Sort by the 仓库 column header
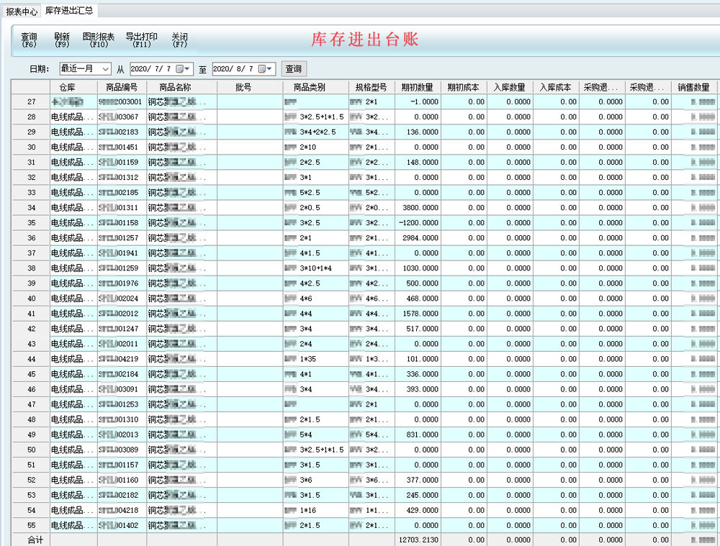The image size is (720, 546). pos(73,87)
